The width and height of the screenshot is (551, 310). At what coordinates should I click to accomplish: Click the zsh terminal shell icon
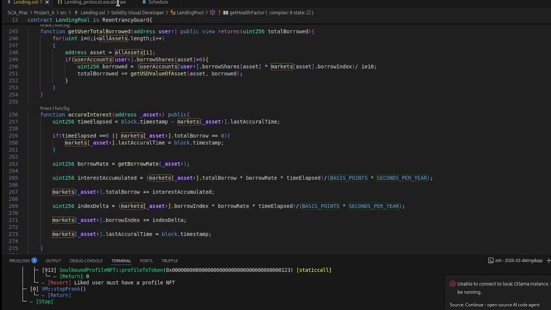[x=491, y=260]
